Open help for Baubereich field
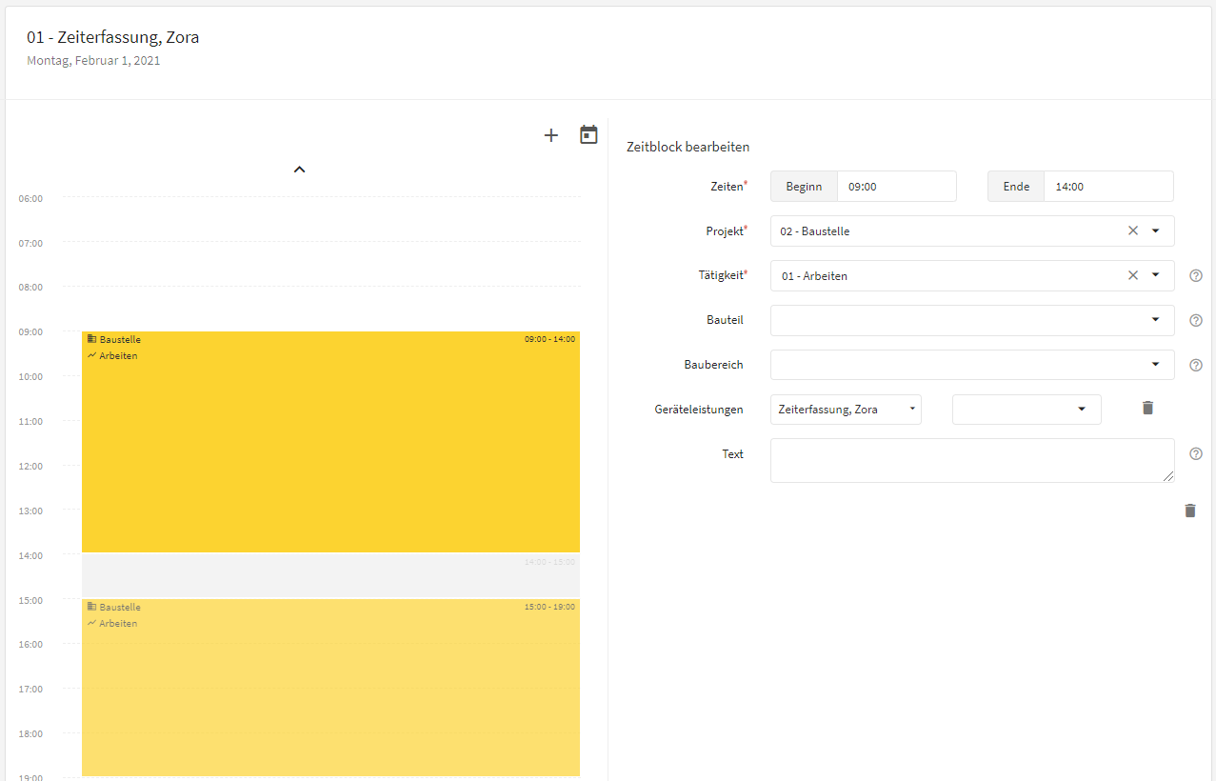1216x781 pixels. [1196, 365]
